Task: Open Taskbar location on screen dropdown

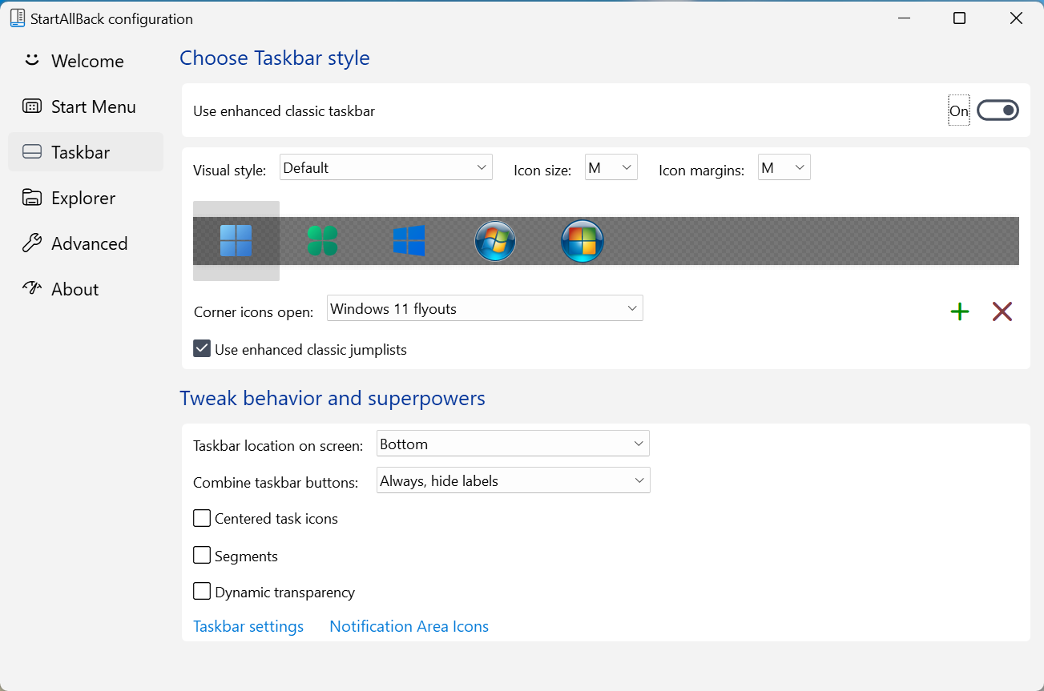Action: pyautogui.click(x=513, y=444)
